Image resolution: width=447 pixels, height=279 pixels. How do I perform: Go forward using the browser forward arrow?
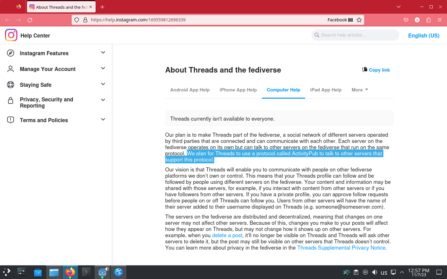(19, 20)
